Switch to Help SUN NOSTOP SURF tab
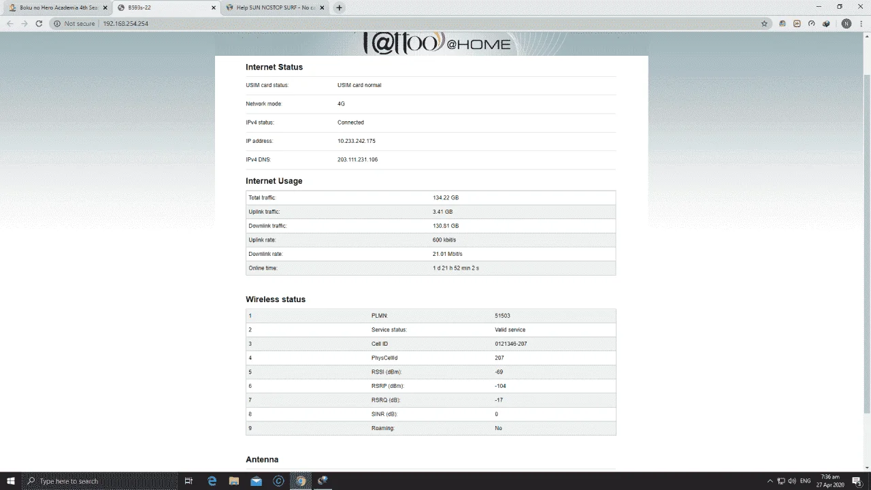Image resolution: width=871 pixels, height=490 pixels. tap(274, 7)
